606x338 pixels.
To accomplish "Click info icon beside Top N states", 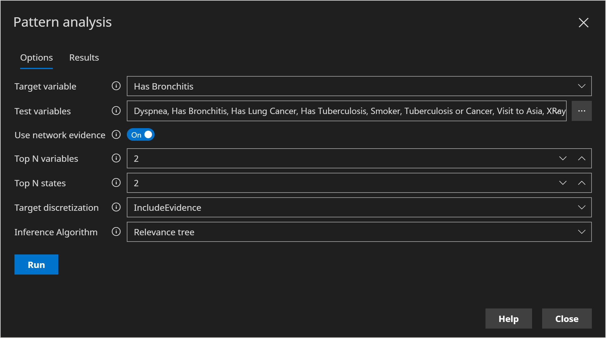I will [x=116, y=183].
